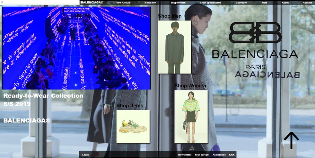Open the Triple S sneaker thumbnail

click(x=133, y=127)
